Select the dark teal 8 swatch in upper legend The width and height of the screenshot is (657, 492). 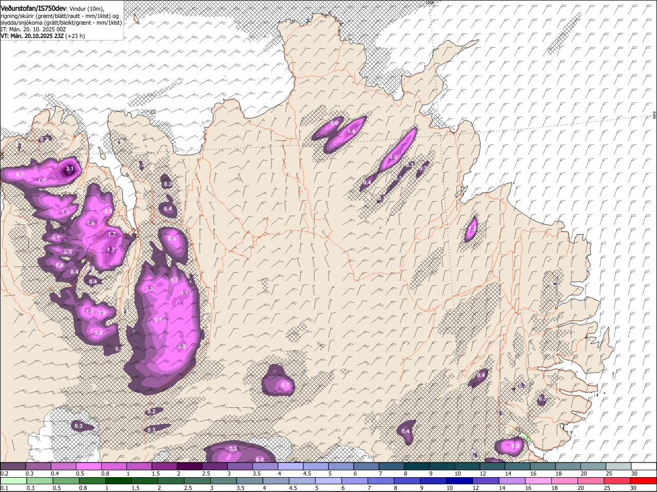417,466
